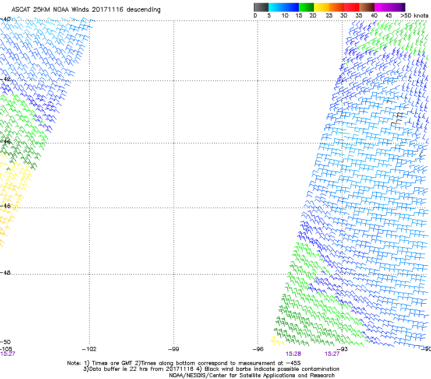Click the '35' legend scale label
This screenshot has width=431, height=379.
pyautogui.click(x=359, y=16)
